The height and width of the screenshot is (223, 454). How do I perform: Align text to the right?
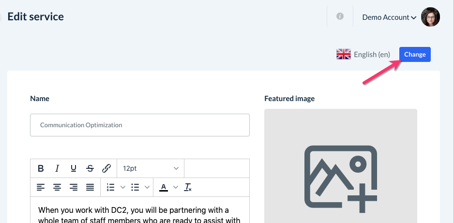pyautogui.click(x=74, y=187)
